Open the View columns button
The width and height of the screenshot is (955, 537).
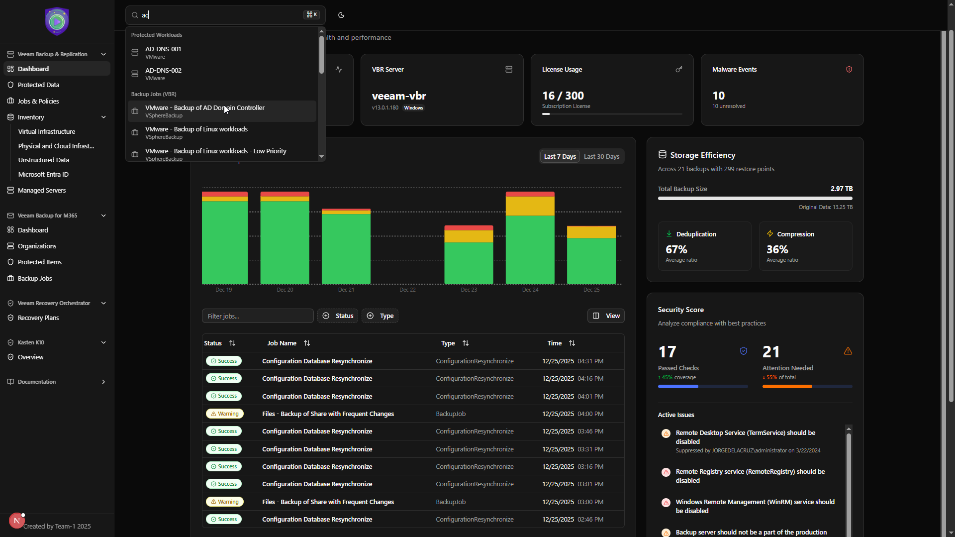pyautogui.click(x=606, y=316)
